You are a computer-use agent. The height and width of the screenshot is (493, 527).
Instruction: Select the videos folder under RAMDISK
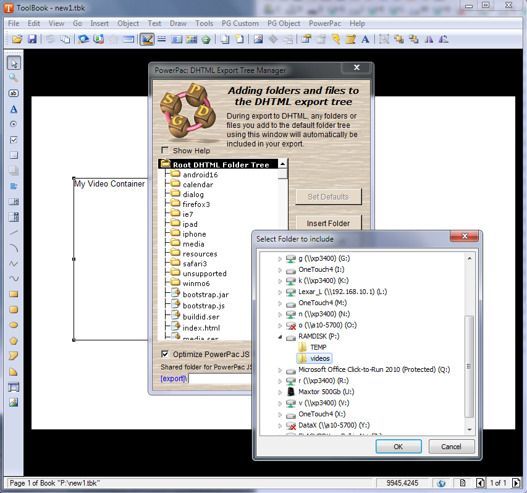coord(314,358)
